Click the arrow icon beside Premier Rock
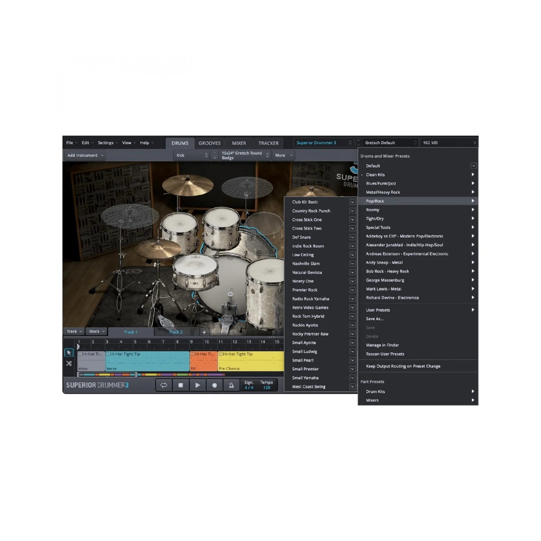Viewport: 541px width, 541px height. (x=352, y=290)
